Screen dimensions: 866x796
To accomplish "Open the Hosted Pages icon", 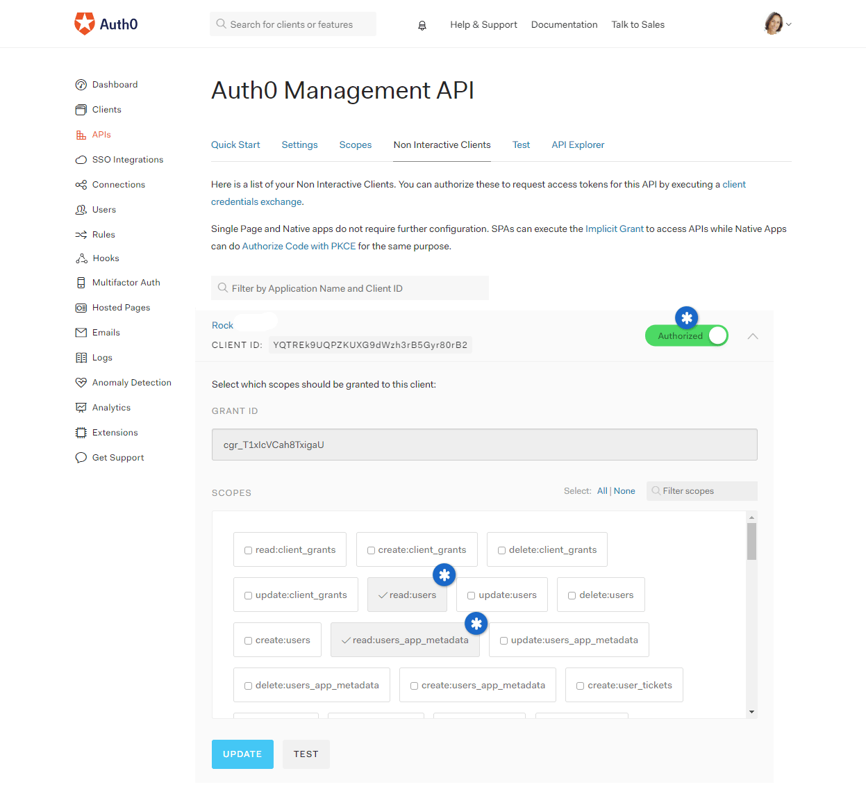I will pyautogui.click(x=81, y=308).
